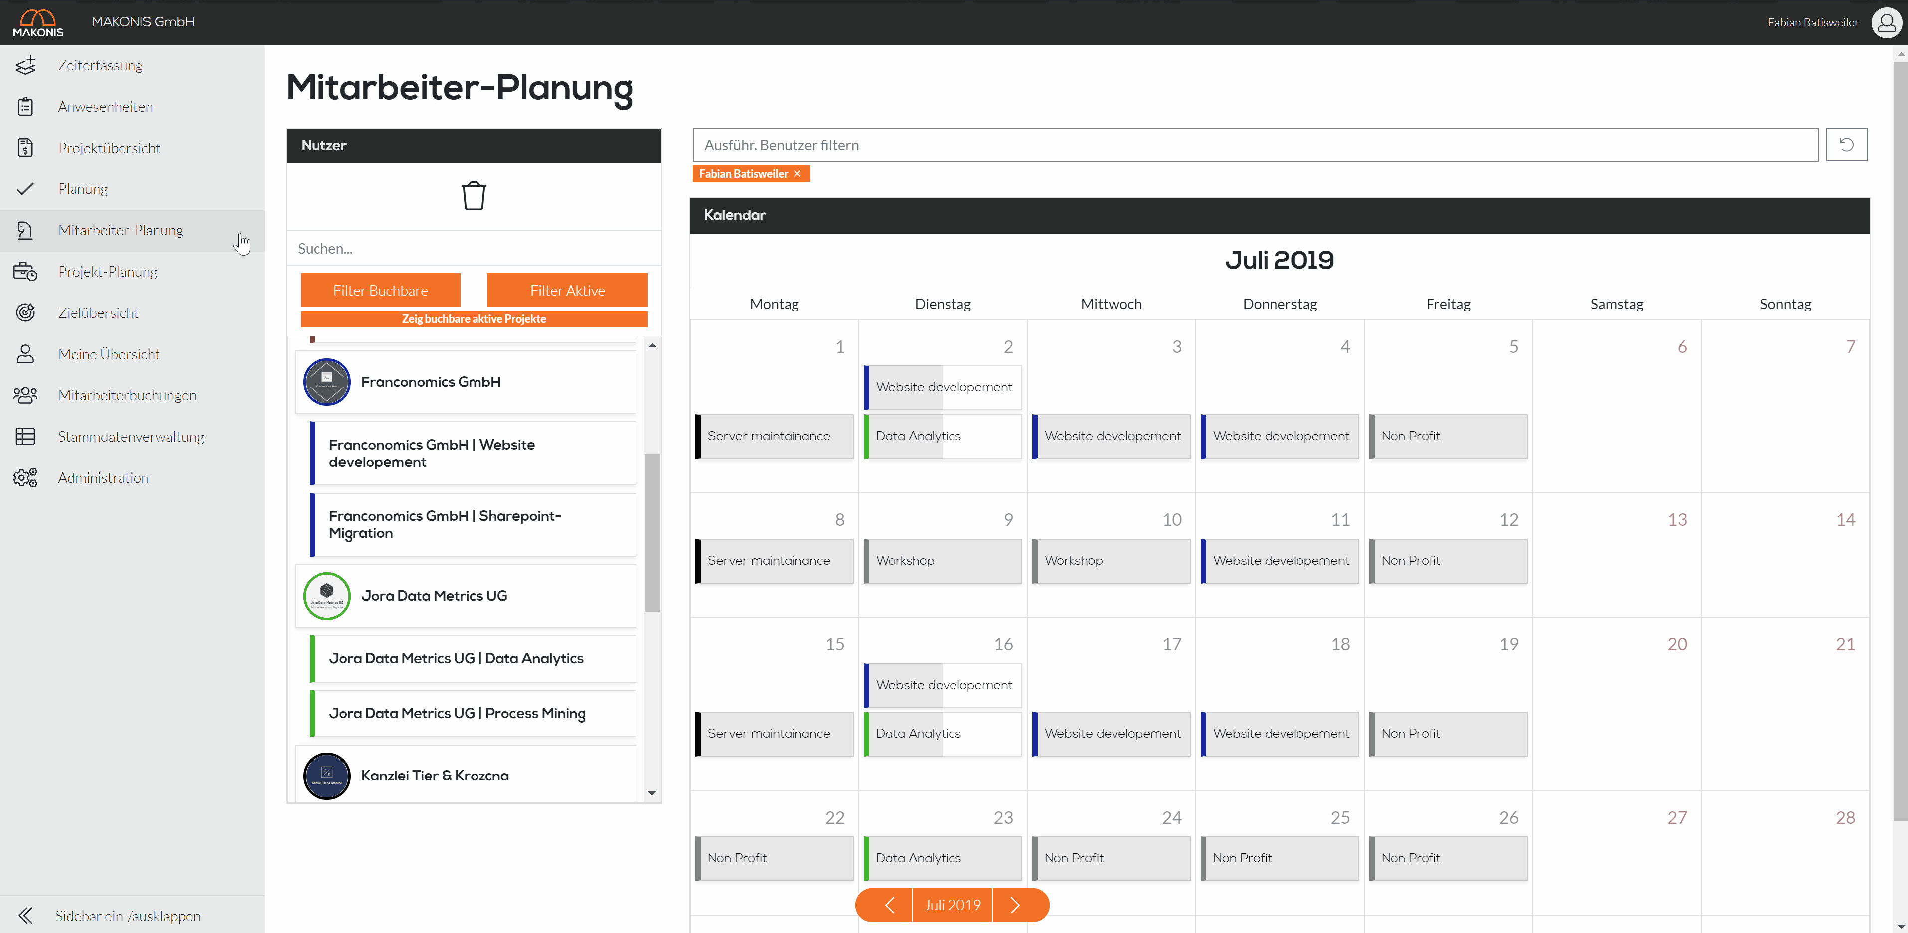This screenshot has width=1908, height=933.
Task: Click the Filter Aktive button
Action: (x=567, y=290)
